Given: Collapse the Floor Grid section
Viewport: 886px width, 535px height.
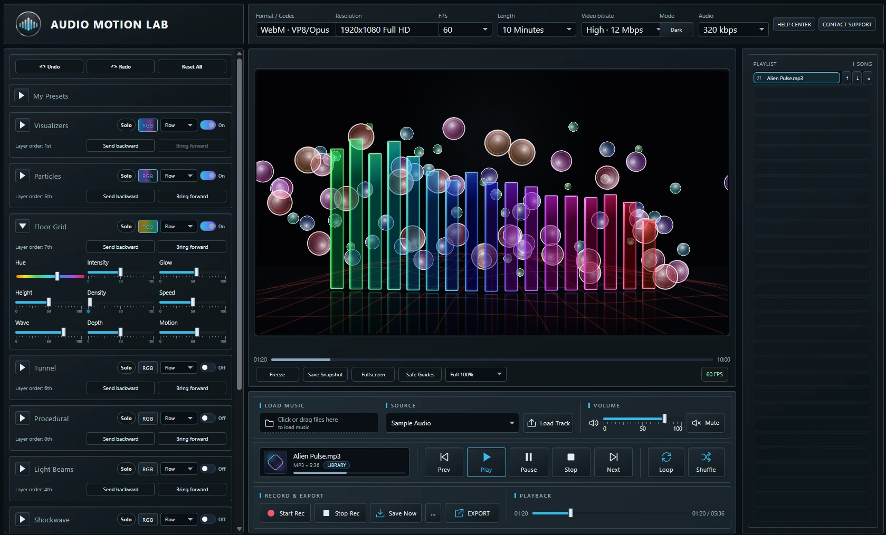Looking at the screenshot, I should click(22, 227).
